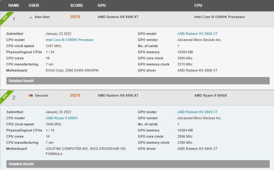Click the GPU core clock 2996 Mhz
This screenshot has height=170, width=274.
[185, 136]
